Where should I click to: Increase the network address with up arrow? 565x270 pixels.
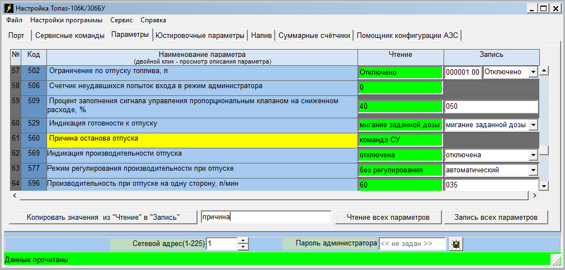(x=243, y=241)
